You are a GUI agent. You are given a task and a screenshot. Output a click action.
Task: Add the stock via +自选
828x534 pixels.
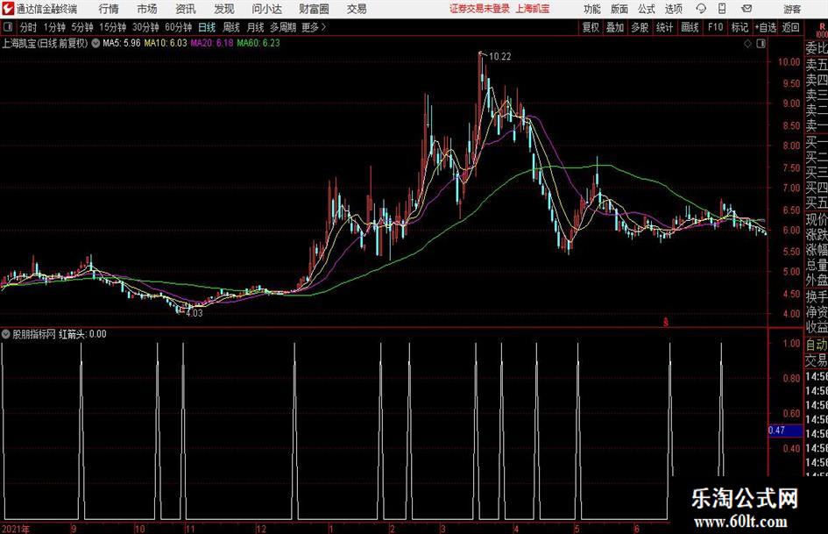(x=765, y=27)
